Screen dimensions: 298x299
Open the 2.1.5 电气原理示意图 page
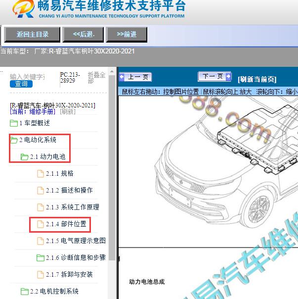pyautogui.click(x=76, y=241)
